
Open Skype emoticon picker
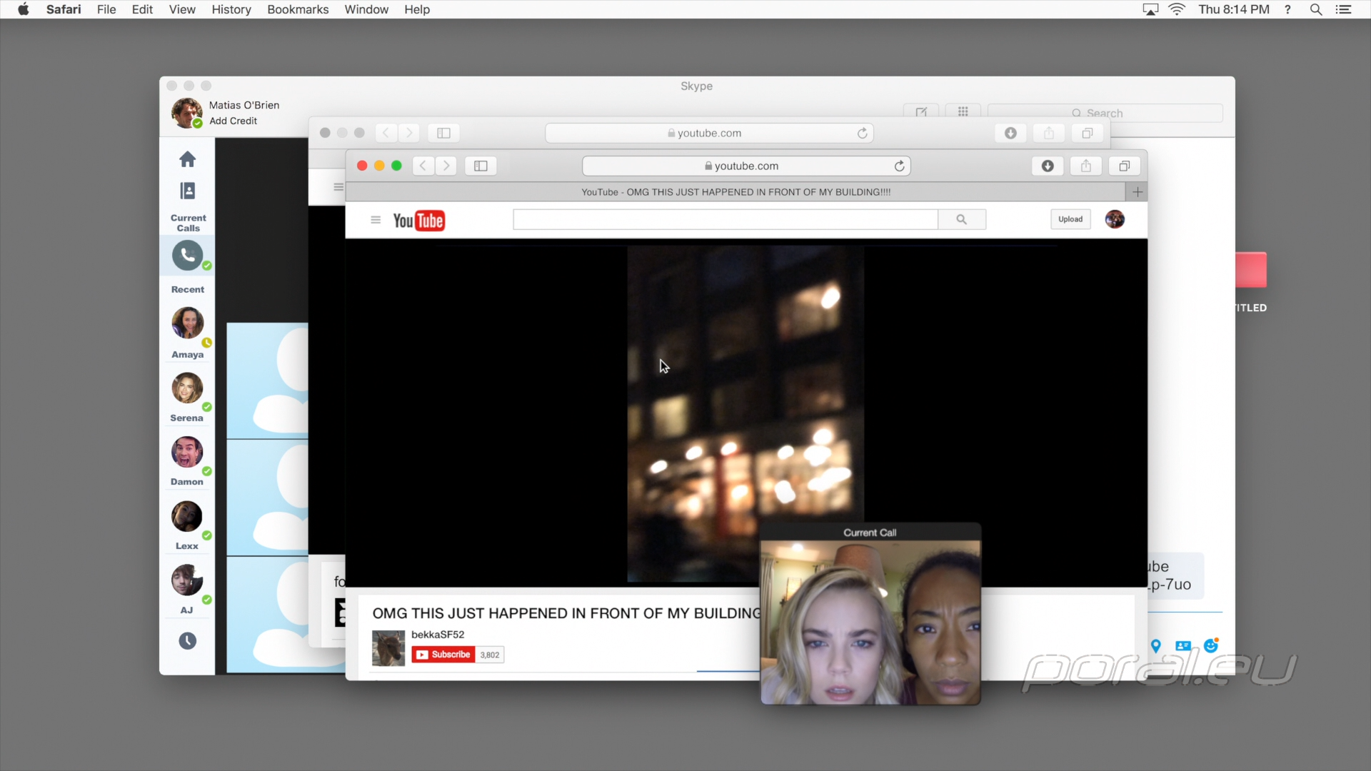[1211, 645]
